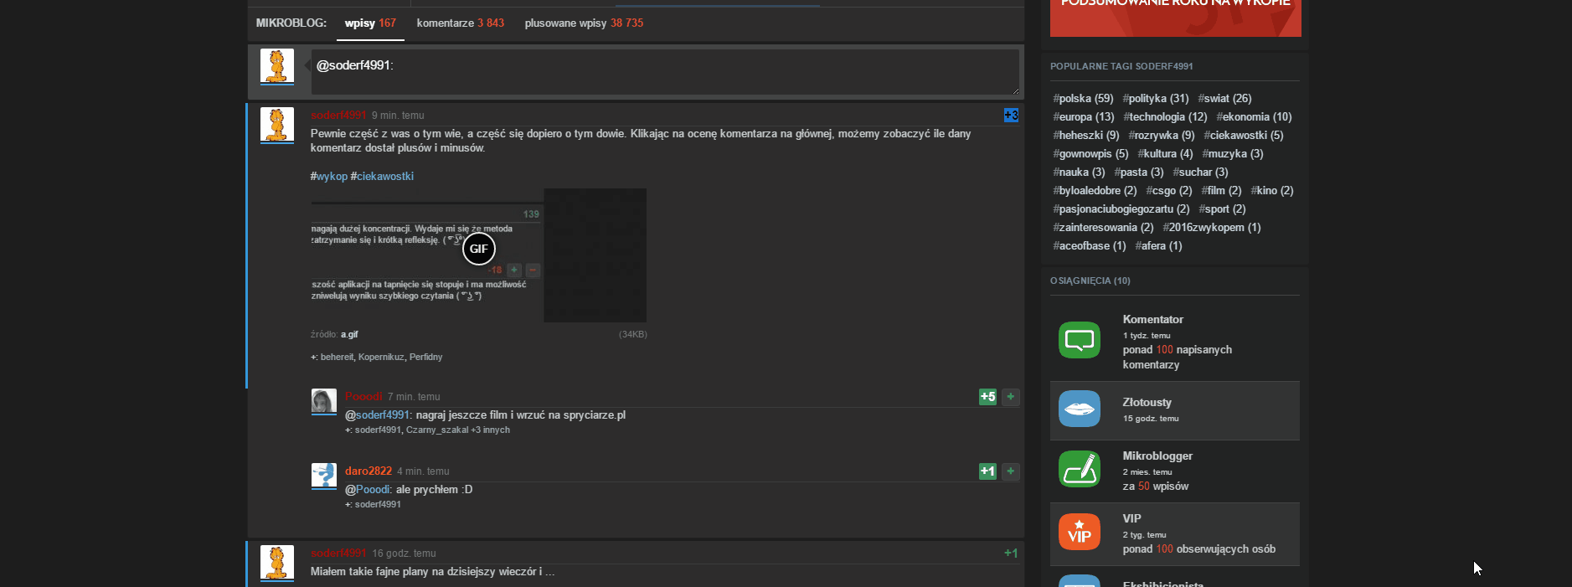Viewport: 1572px width, 587px height.
Task: Switch to plusowane wpisy tab
Action: 584,23
